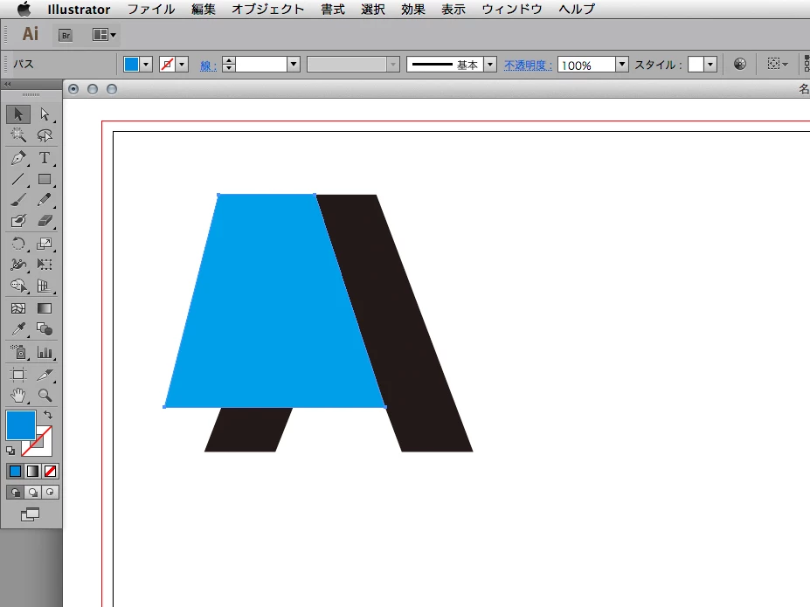Select the Selection (black arrow) tool

click(18, 114)
